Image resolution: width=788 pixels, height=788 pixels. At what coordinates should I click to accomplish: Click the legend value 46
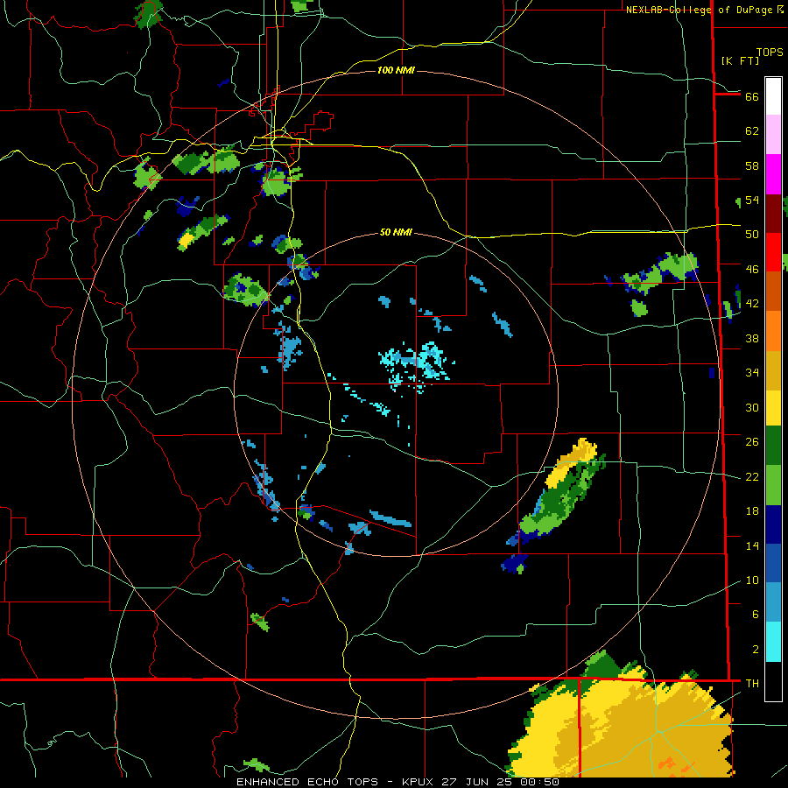click(752, 270)
